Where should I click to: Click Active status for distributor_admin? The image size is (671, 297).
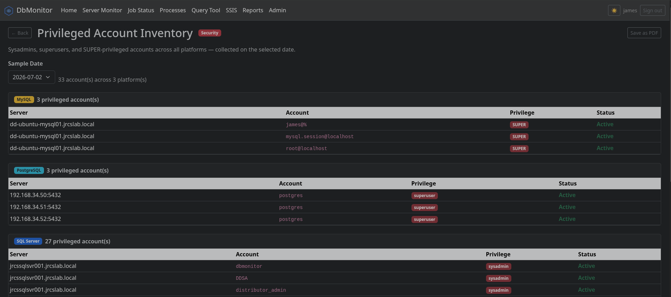(x=586, y=290)
